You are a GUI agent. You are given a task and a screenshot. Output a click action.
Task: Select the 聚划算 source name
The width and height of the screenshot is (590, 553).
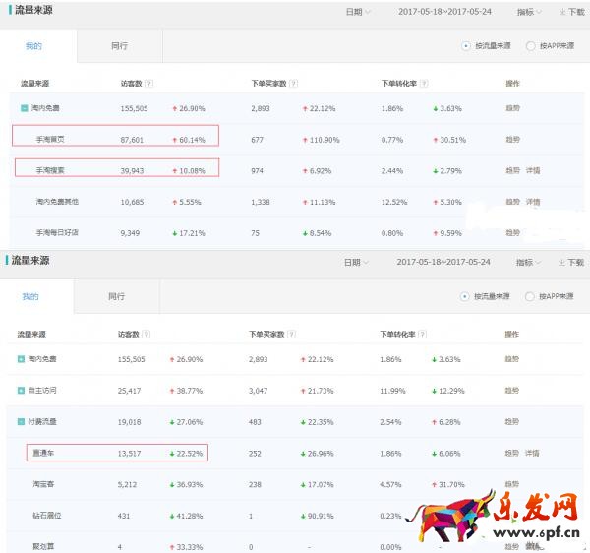click(43, 546)
